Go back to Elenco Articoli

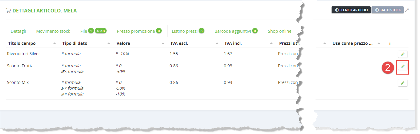pyautogui.click(x=351, y=10)
